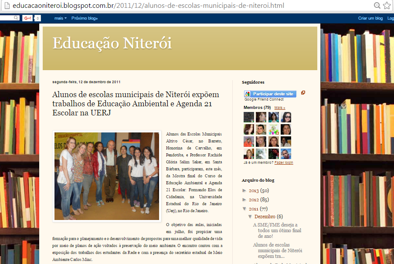Open the side-profile face member avatar

tap(261, 117)
